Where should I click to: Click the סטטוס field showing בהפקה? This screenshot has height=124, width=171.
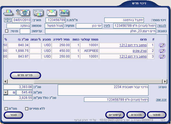pyautogui.click(x=18, y=26)
